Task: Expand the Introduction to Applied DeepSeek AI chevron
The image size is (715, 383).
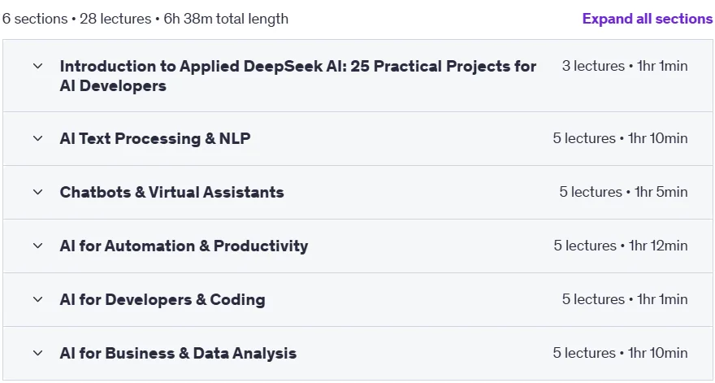Action: point(38,66)
